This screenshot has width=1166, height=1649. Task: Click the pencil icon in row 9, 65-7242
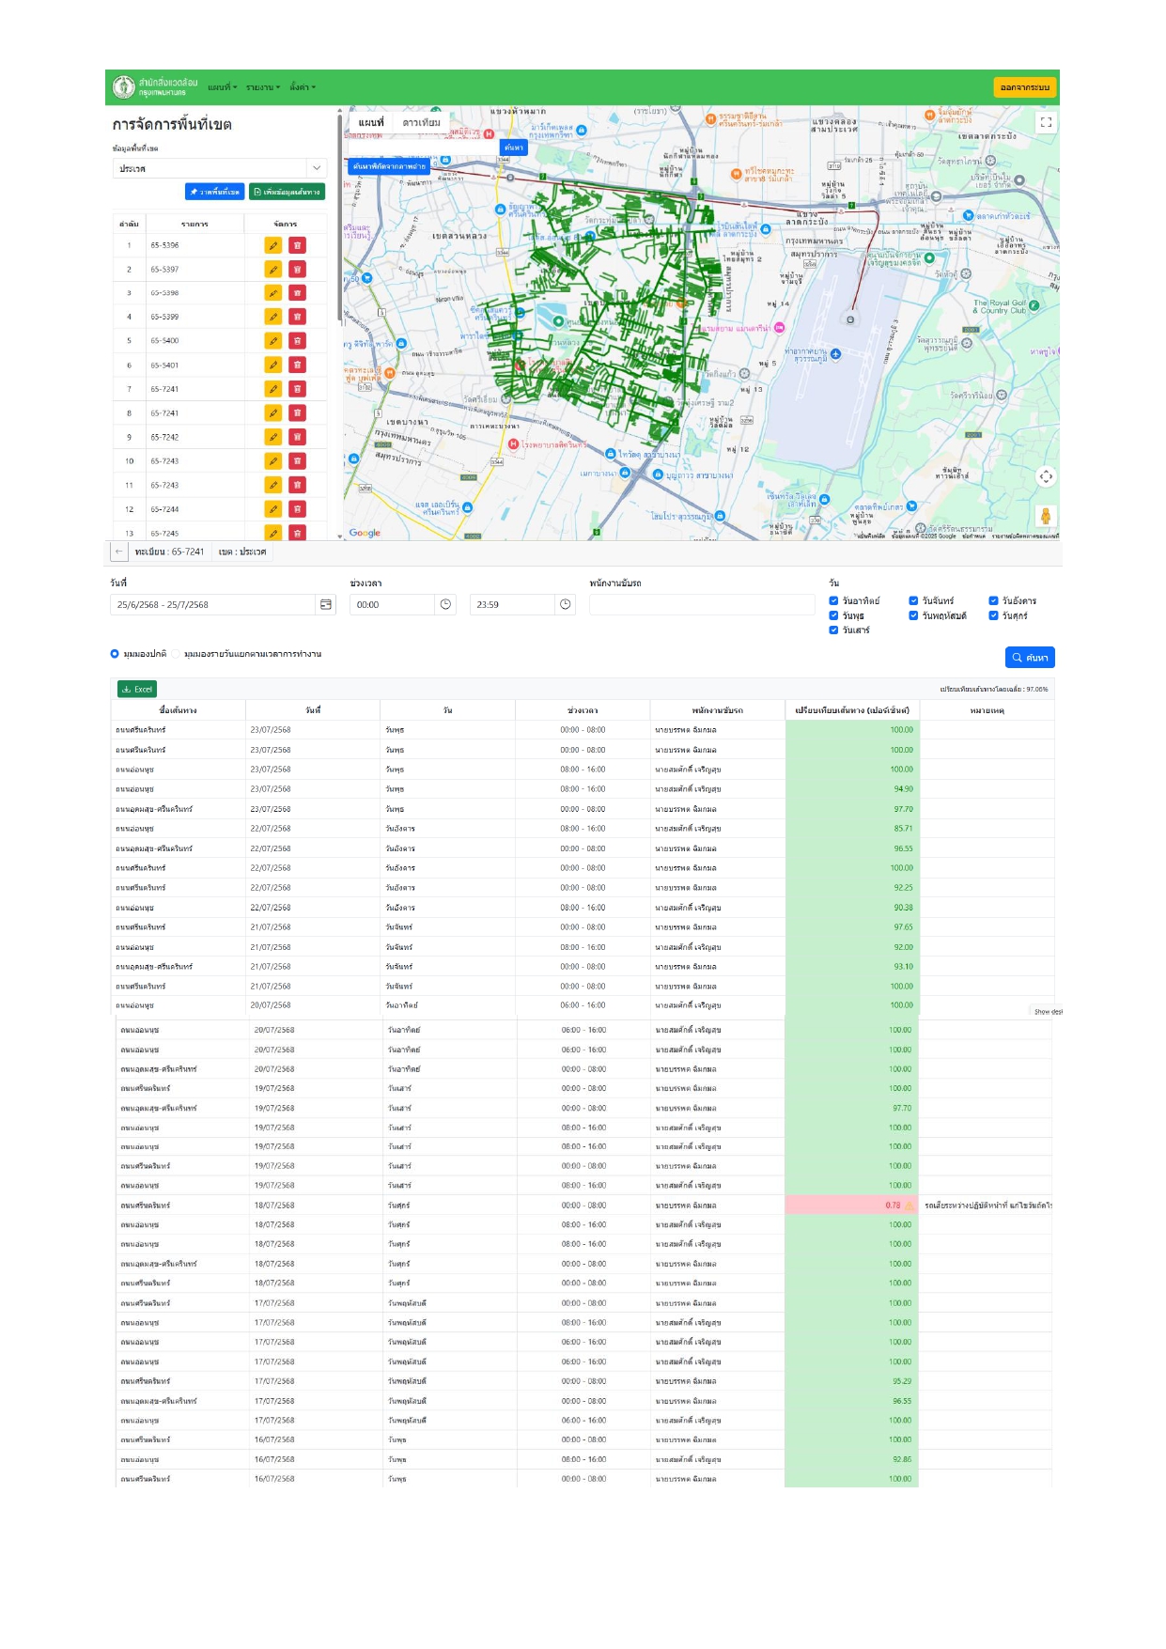(273, 437)
